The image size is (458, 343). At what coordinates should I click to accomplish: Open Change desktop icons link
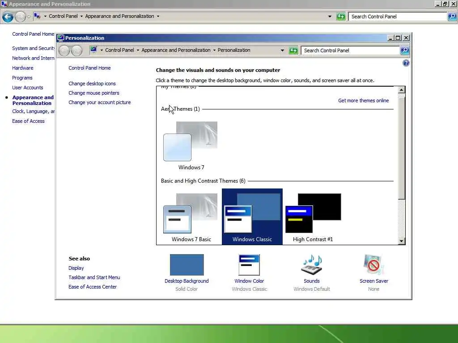(92, 84)
